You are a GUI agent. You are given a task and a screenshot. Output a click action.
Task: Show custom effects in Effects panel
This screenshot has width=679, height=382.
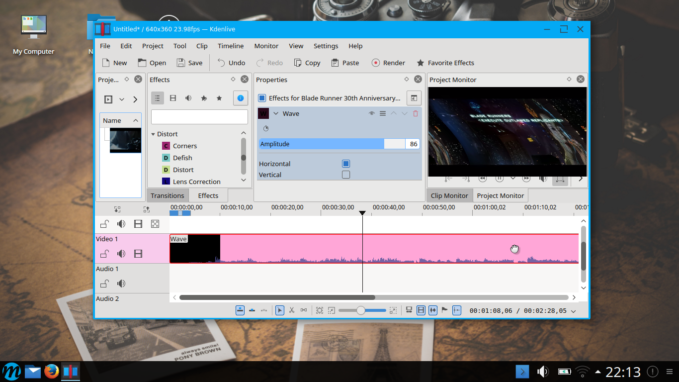(x=204, y=98)
